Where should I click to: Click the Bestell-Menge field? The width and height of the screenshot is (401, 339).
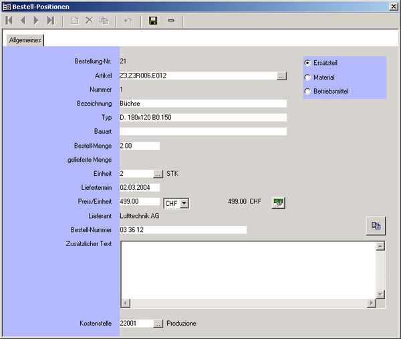coord(139,146)
